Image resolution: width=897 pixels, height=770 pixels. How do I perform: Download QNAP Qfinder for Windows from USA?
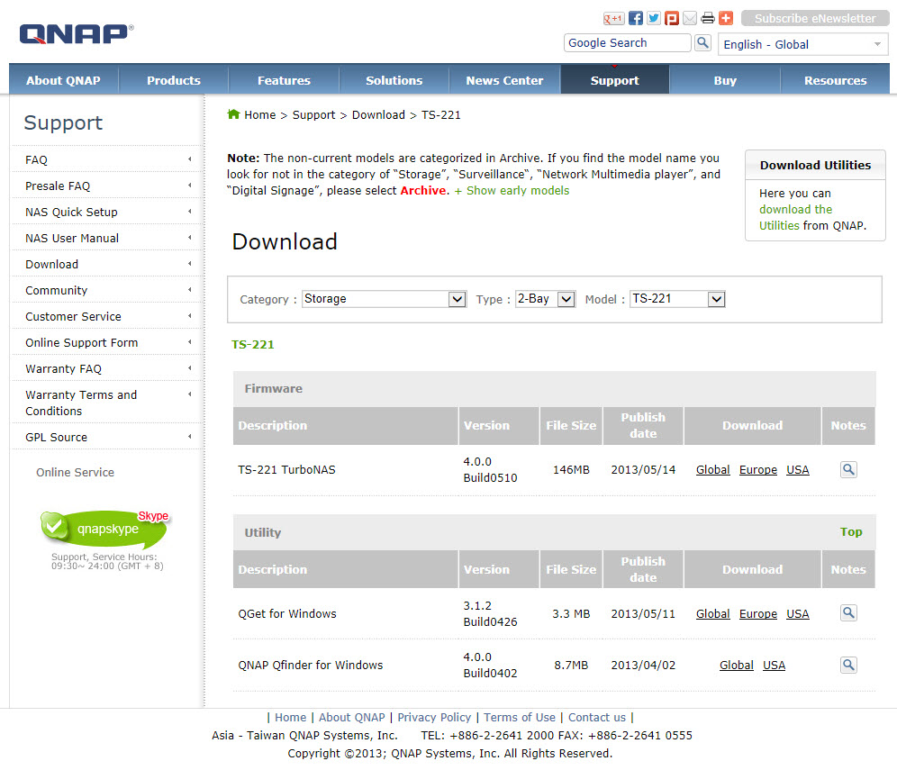(774, 666)
